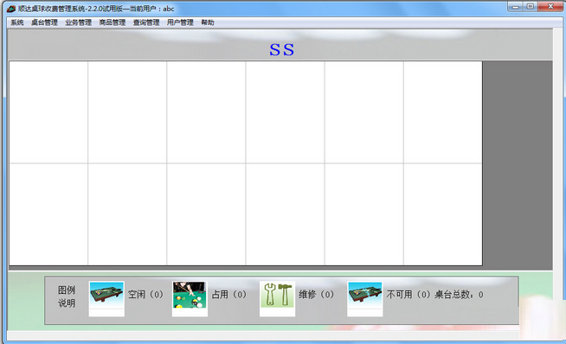This screenshot has height=344, width=566.
Task: Click the blue SS title text
Action: tap(282, 50)
